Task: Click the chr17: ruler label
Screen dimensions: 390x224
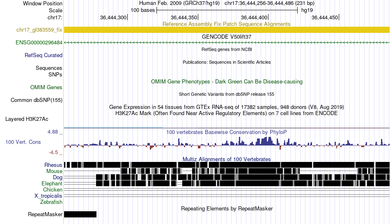Action: 55,17
